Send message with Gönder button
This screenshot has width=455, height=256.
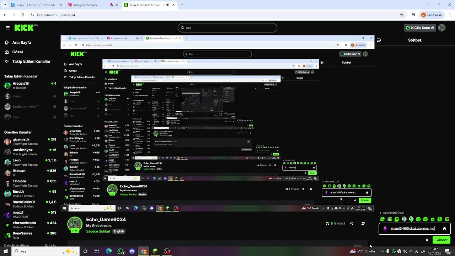[x=441, y=240]
